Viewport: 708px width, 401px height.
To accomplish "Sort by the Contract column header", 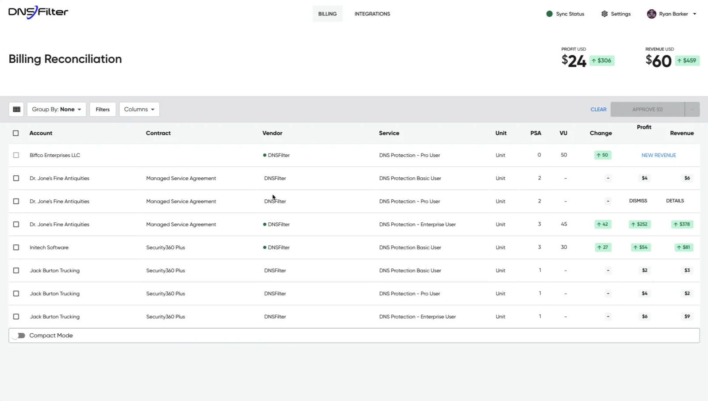I will [x=158, y=133].
